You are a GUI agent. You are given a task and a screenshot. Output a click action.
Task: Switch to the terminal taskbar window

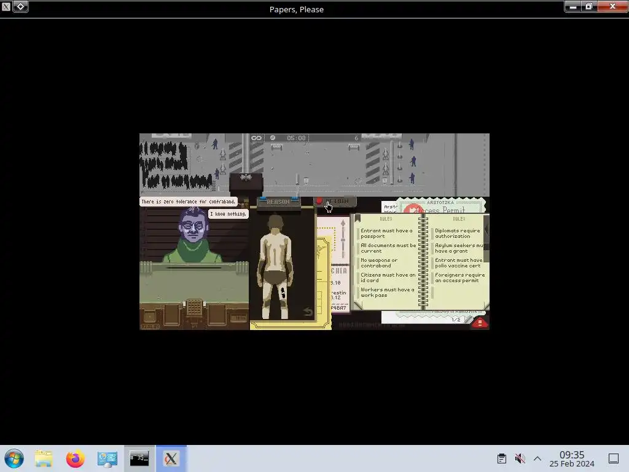click(x=139, y=458)
